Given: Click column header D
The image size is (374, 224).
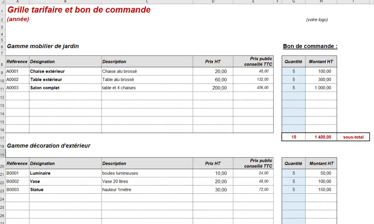Looking at the screenshot, I should point(213,1).
